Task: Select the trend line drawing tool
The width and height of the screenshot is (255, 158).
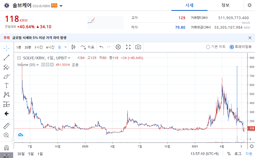Action: point(6,58)
